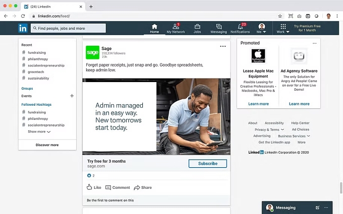Open the Sage post three-dot menu
Image resolution: width=343 pixels, height=214 pixels.
click(222, 46)
